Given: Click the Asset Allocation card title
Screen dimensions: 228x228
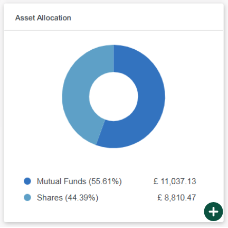Looking at the screenshot, I should click(x=43, y=18).
